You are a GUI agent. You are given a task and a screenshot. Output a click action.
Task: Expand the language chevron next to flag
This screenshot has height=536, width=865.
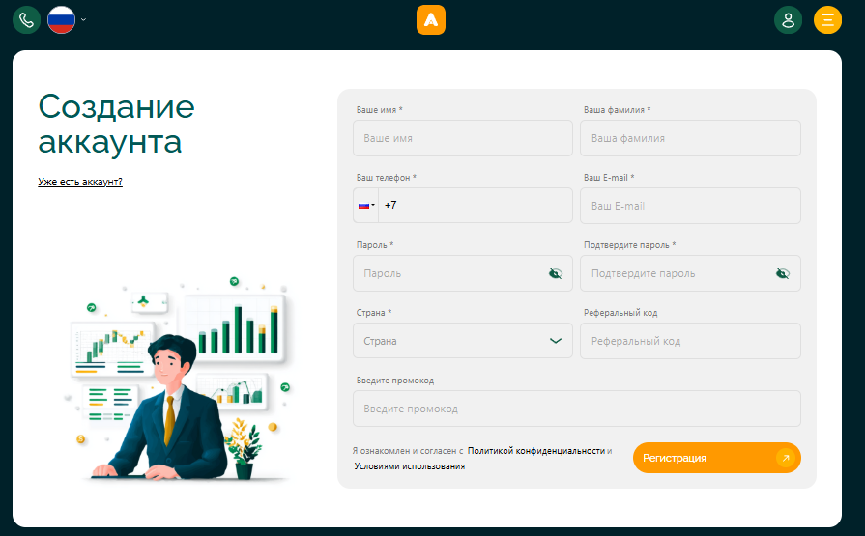click(x=83, y=20)
